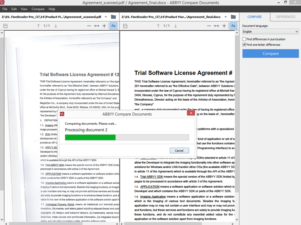Open folder icon for Agreement_final.docx
301x225 pixels.
(x=233, y=17)
